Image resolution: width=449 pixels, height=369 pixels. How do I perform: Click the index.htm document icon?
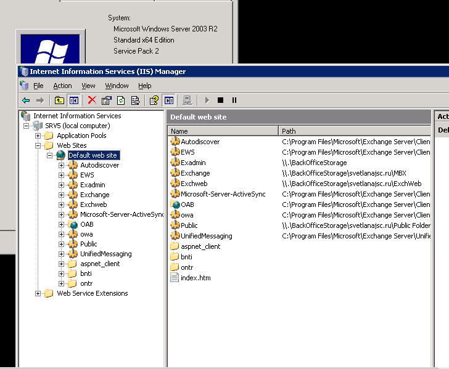[175, 277]
